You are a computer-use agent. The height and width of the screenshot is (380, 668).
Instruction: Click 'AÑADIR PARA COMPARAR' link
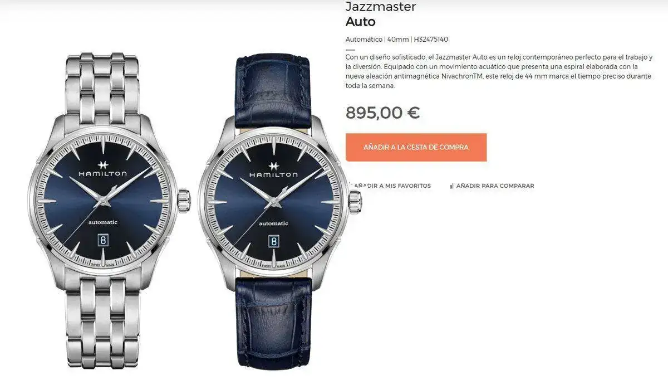point(492,186)
